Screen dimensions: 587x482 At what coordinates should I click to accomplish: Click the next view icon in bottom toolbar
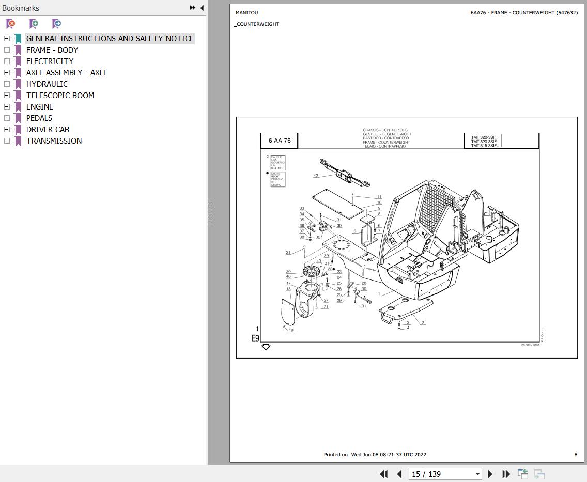(x=539, y=474)
